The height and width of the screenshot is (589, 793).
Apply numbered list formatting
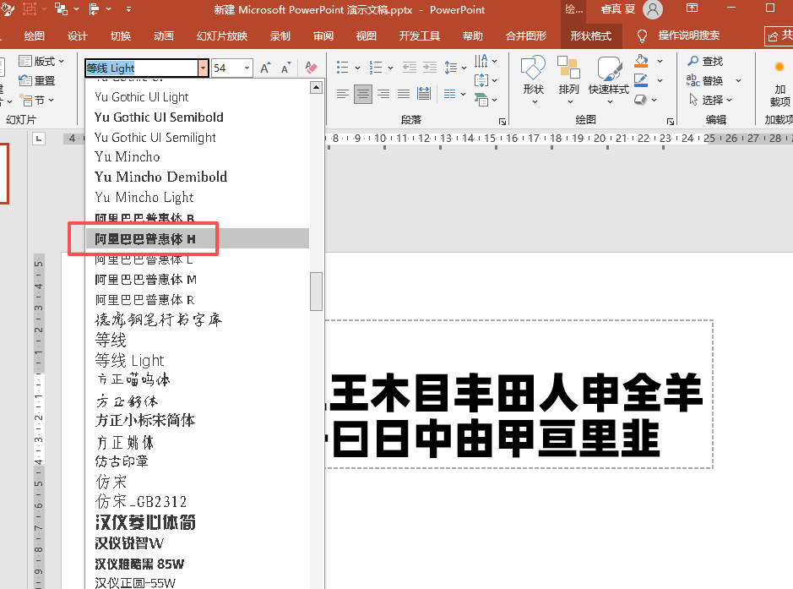click(x=376, y=68)
